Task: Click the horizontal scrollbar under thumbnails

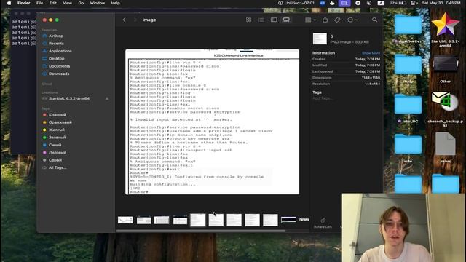Action: [x=201, y=231]
